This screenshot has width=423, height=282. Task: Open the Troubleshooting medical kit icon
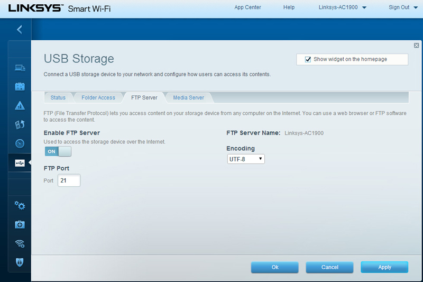[20, 224]
